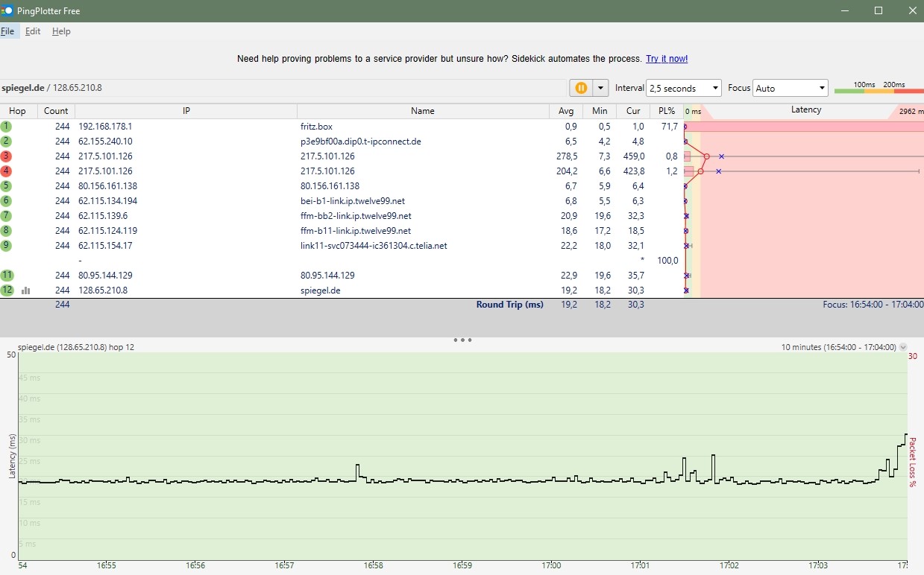924x575 pixels.
Task: Click hop 4 red circle icon
Action: 7,171
